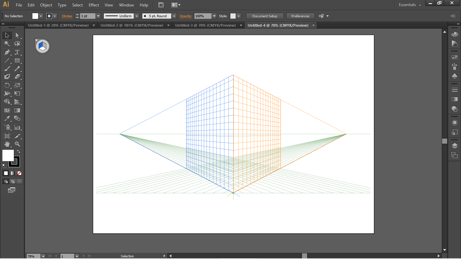Open the Effect menu
Viewport: 461px width, 259px height.
[93, 5]
